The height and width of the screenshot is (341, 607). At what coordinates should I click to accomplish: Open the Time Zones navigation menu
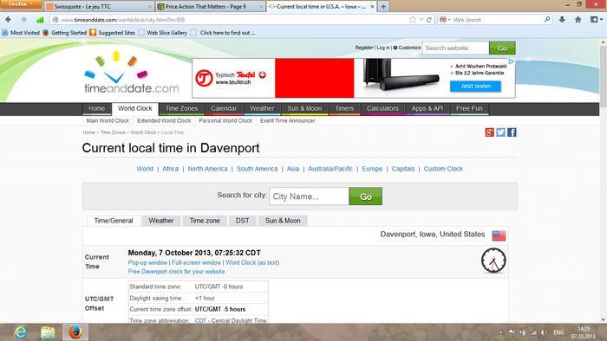tap(181, 108)
